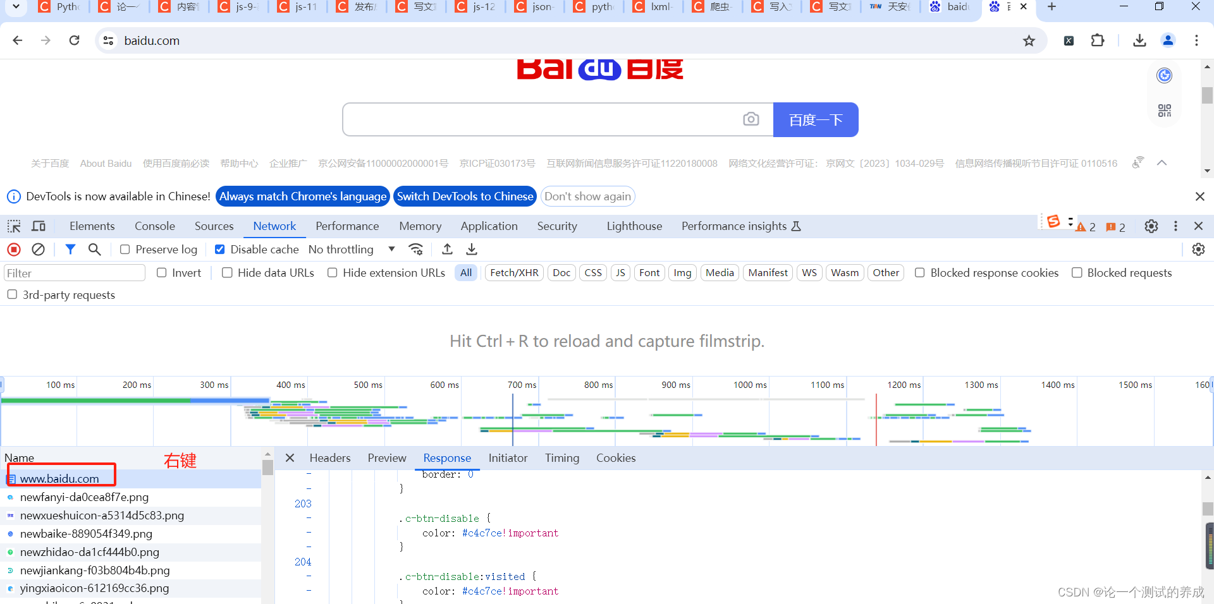Bookmark this page with the star icon

pyautogui.click(x=1029, y=40)
